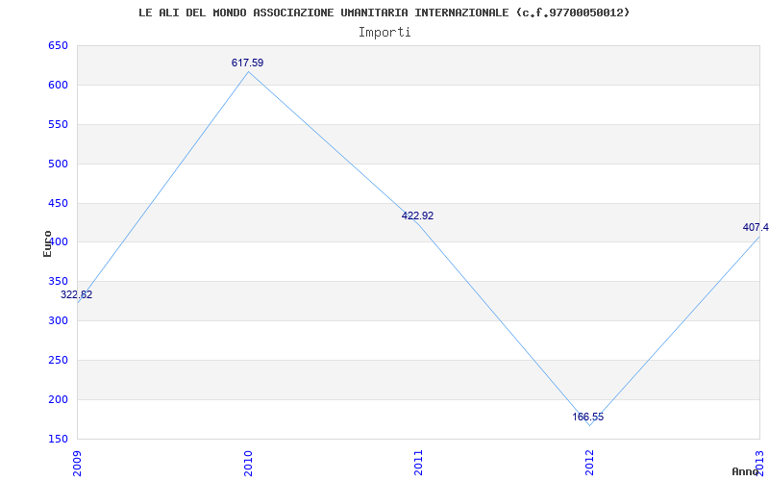This screenshot has height=481, width=769.
Task: Click the 2011 year axis label
Action: [418, 463]
